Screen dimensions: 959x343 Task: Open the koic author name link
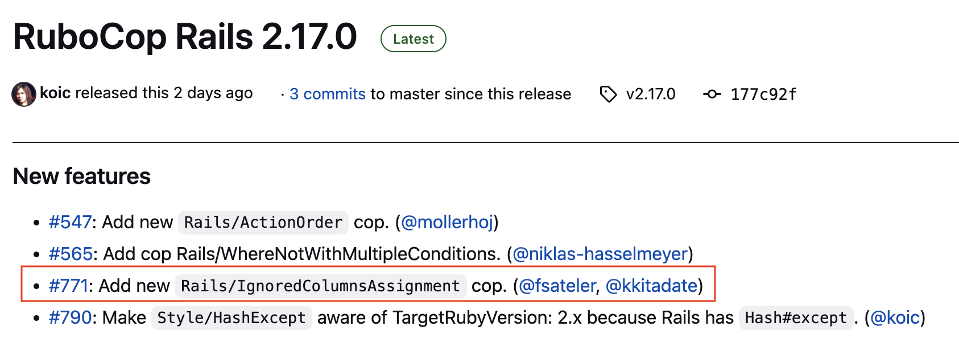pyautogui.click(x=55, y=93)
